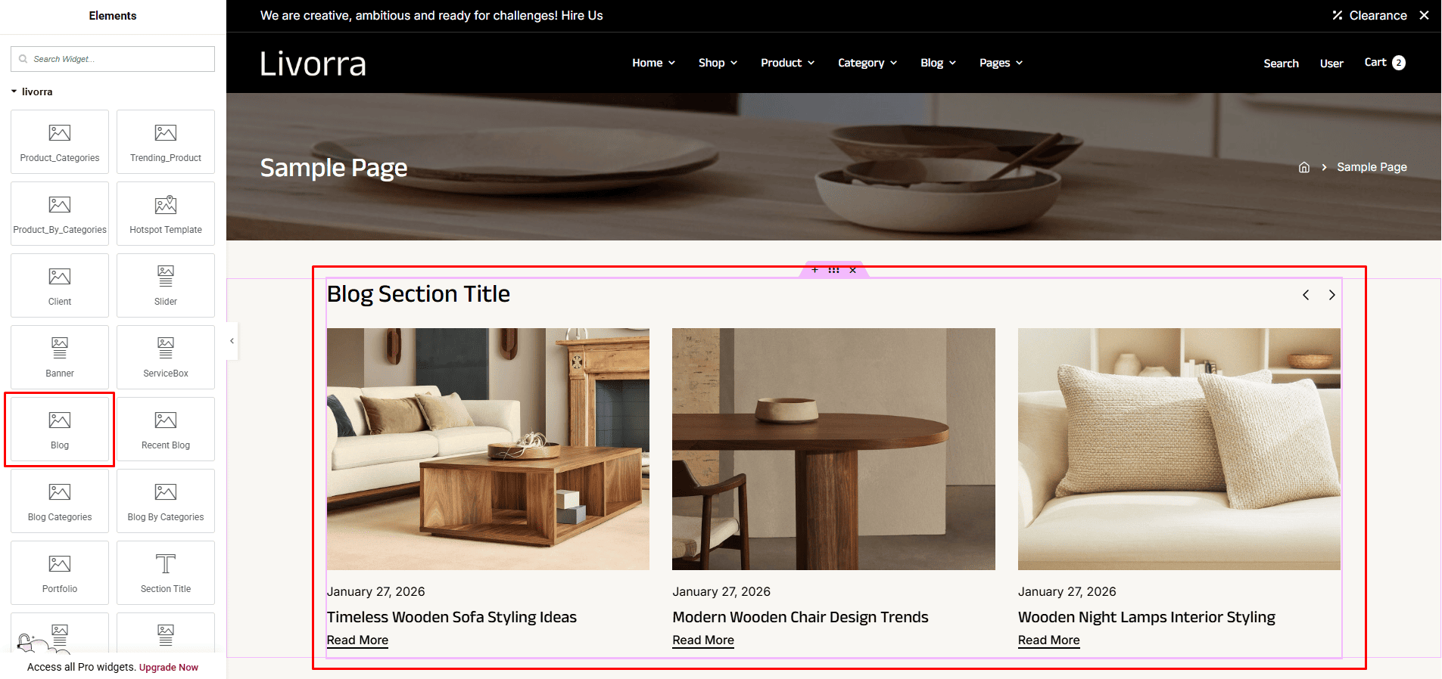Focus the Search Widget input field
Screen dimensions: 1442x679
[113, 59]
